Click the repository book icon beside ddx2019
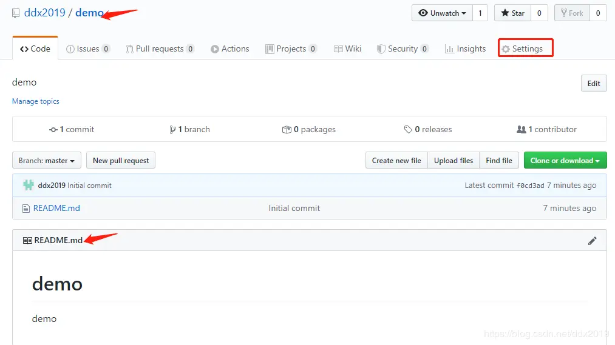The image size is (615, 345). (16, 13)
